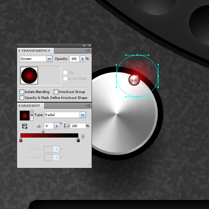Click the metallic knob center
This screenshot has width=209, height=209.
point(116,114)
